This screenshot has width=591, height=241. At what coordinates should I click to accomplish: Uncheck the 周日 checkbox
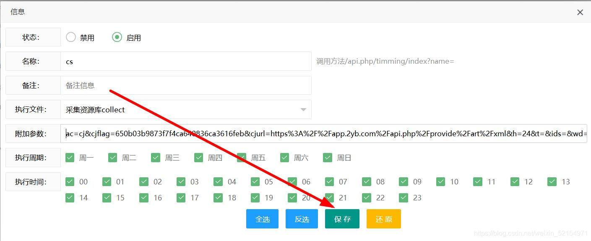click(328, 158)
